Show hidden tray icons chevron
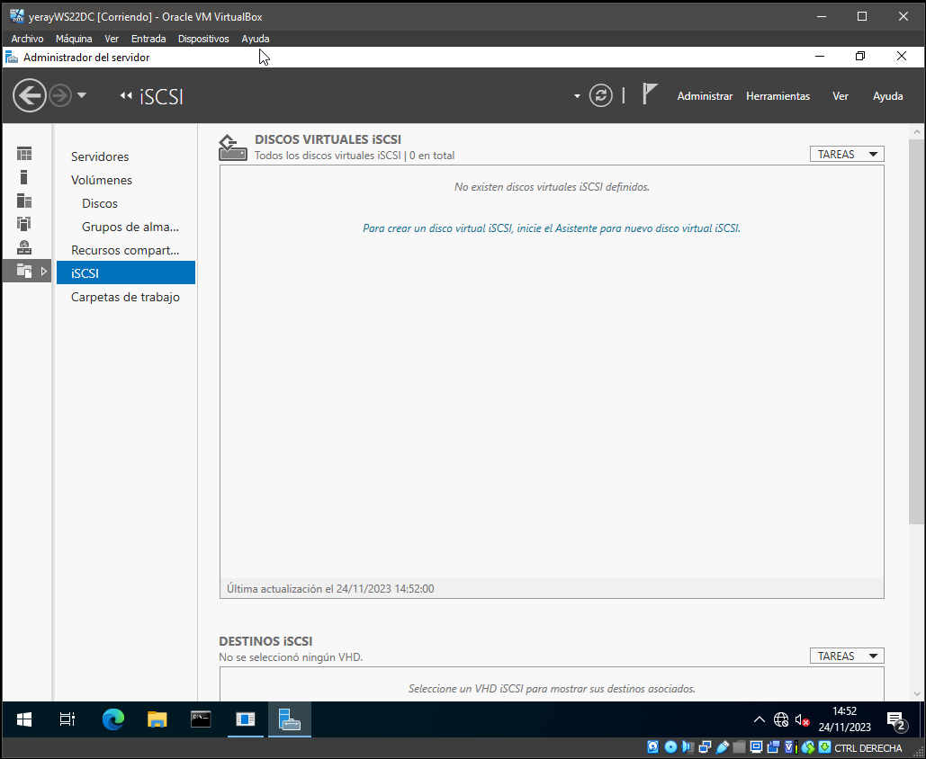The image size is (926, 759). tap(760, 719)
